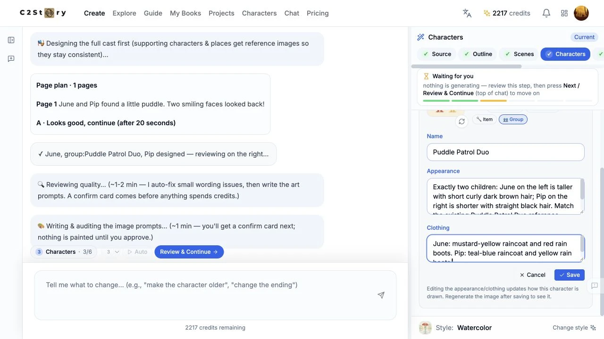Go to the Outline step tab
This screenshot has height=339, width=604.
pyautogui.click(x=478, y=54)
